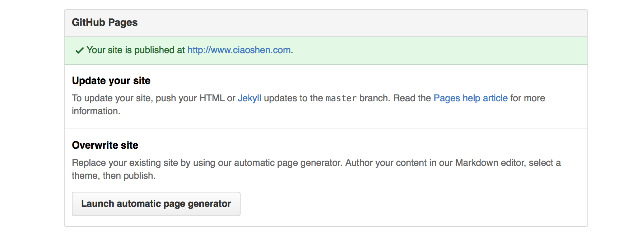Click the 'theme, then publish.' text
The height and width of the screenshot is (237, 642).
tap(113, 176)
